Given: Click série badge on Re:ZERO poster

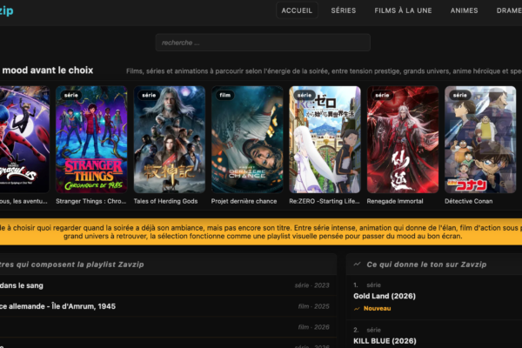Looking at the screenshot, I should (304, 95).
